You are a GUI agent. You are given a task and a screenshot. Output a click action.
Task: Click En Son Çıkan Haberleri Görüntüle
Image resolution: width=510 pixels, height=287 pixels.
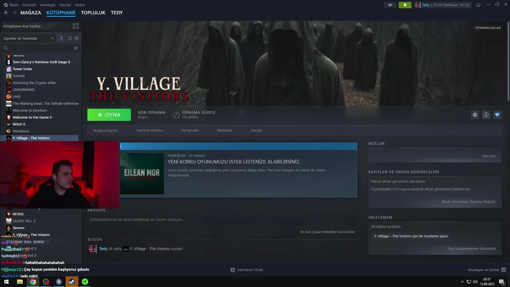[327, 232]
